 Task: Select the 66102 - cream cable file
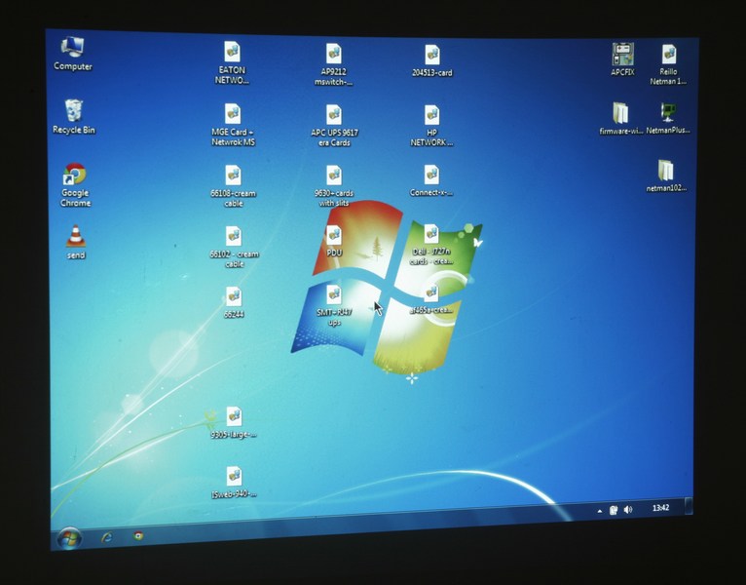coord(234,247)
